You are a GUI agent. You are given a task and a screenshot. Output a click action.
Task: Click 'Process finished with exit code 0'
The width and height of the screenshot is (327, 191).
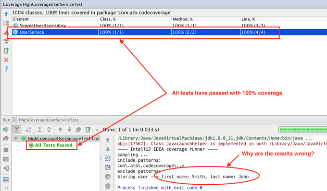click(x=160, y=188)
